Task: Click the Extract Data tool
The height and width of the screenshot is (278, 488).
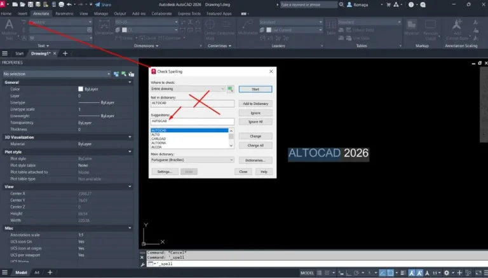Action: coord(360,30)
